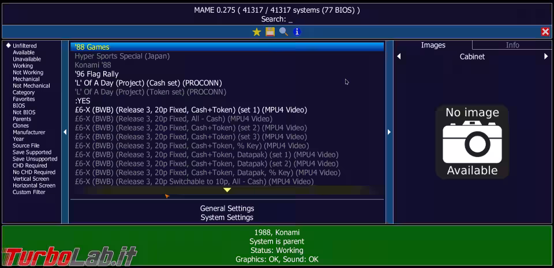The width and height of the screenshot is (554, 268).
Task: Select the Not Working filter option
Action: click(28, 73)
